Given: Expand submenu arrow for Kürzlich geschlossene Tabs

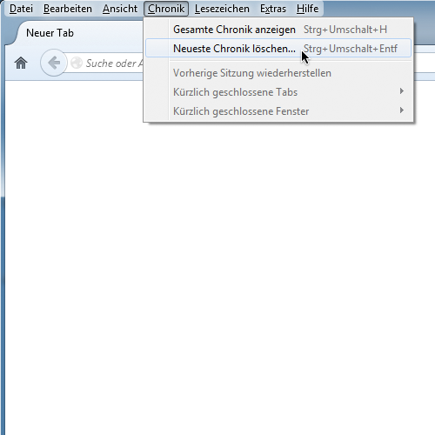Looking at the screenshot, I should [x=402, y=91].
